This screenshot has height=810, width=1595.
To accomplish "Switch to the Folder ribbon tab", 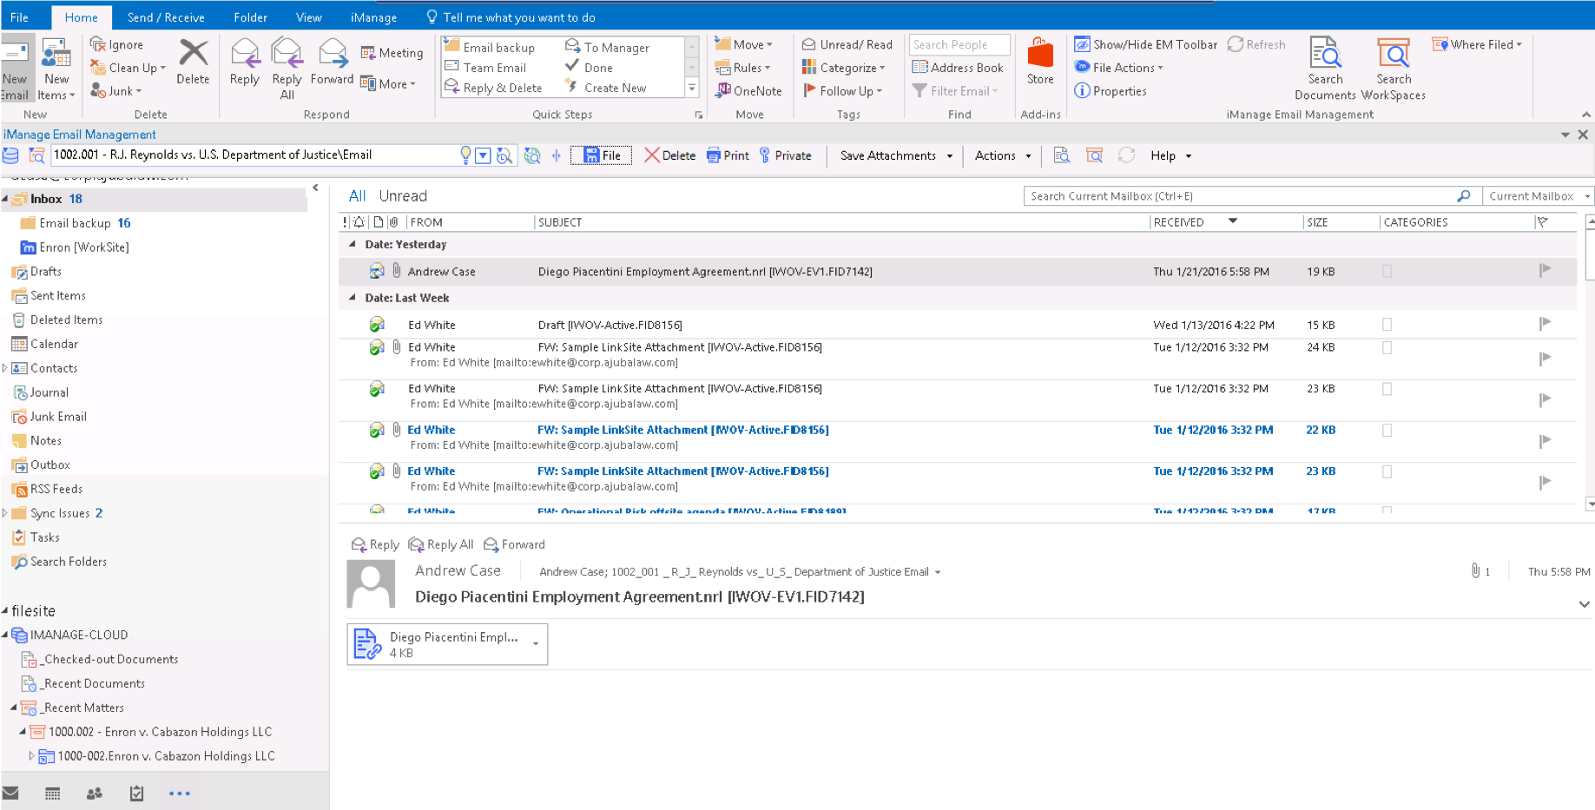I will point(250,17).
